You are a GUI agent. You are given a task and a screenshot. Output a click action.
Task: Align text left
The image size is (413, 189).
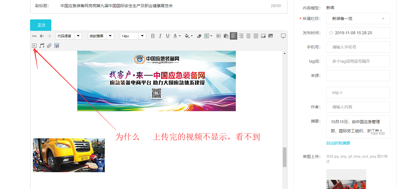pyautogui.click(x=234, y=36)
